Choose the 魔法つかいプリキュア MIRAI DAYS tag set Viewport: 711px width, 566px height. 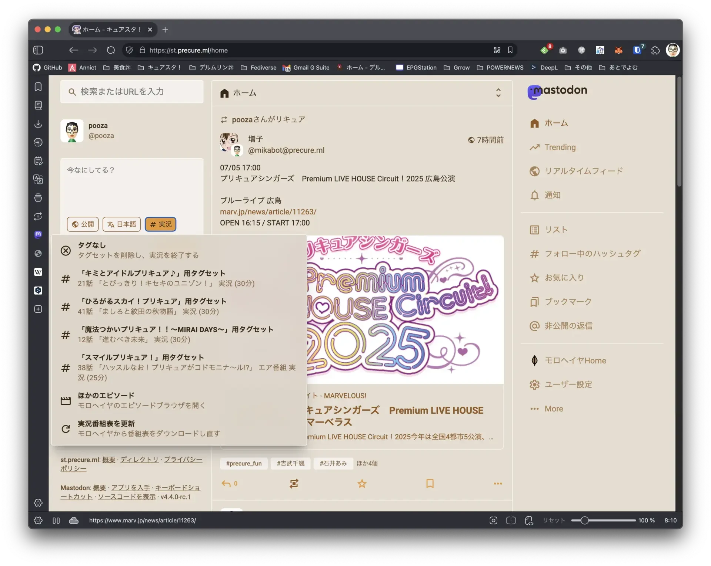tap(179, 334)
